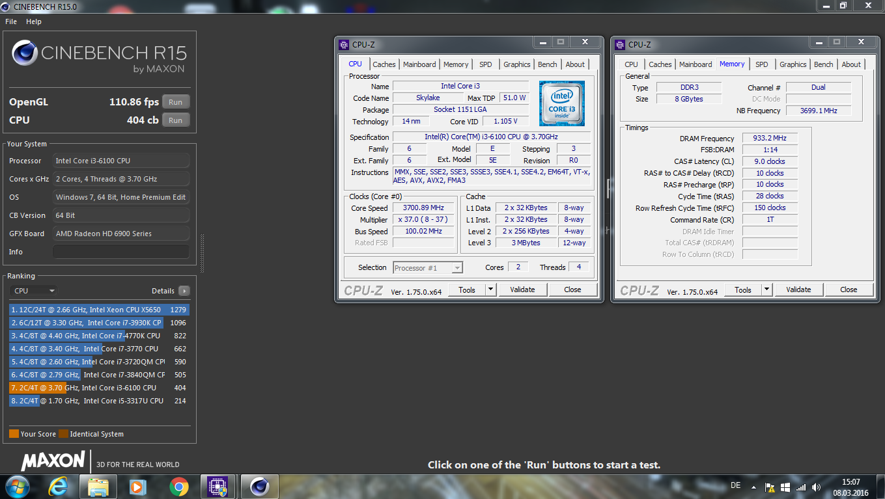Screen dimensions: 885x499
Task: Switch to CPU tab in right CPU-Z window
Action: pyautogui.click(x=632, y=64)
